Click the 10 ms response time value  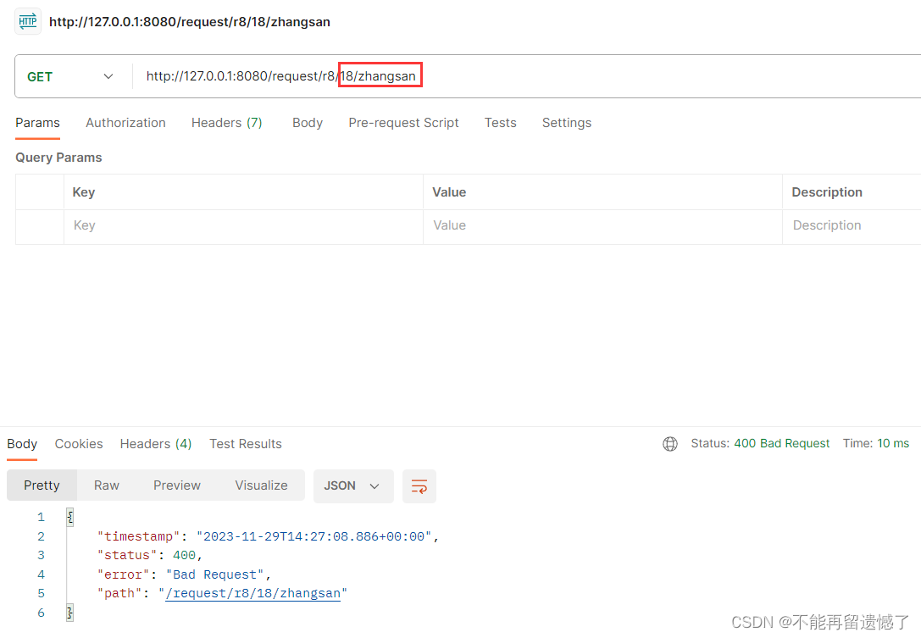pyautogui.click(x=893, y=443)
